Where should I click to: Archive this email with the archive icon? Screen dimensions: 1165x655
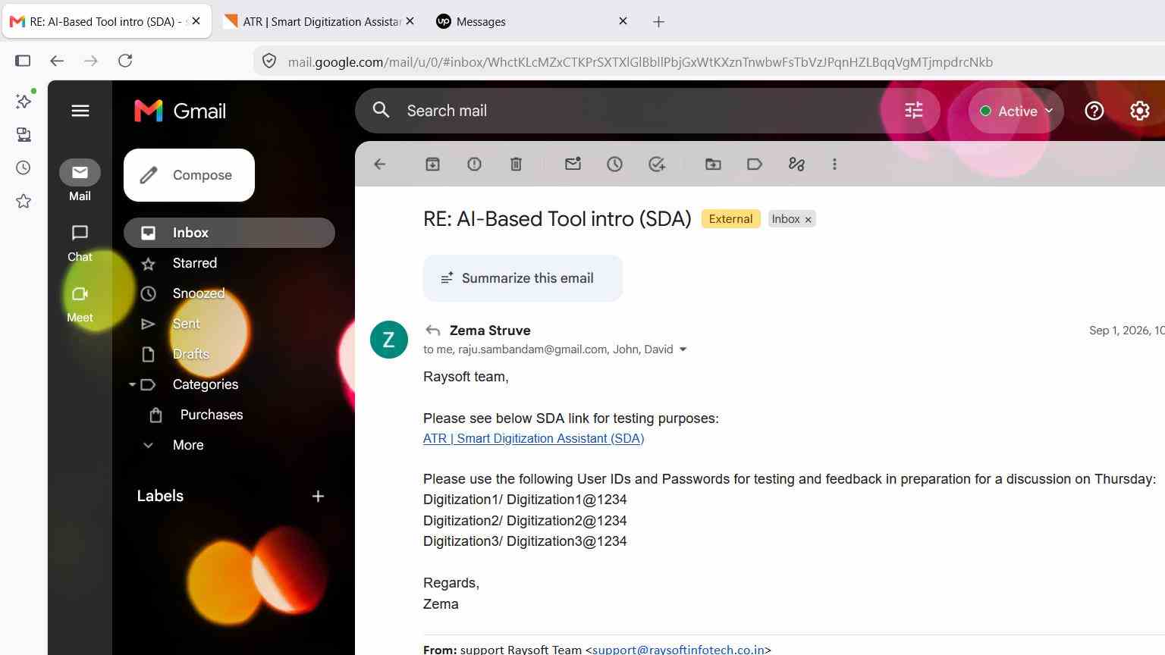point(432,164)
